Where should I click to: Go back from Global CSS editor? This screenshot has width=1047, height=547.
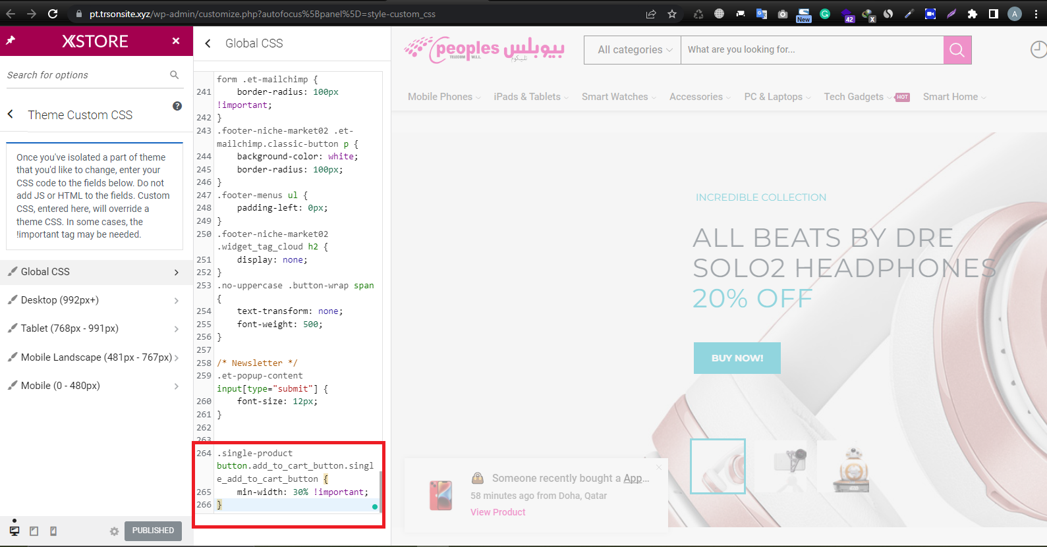pyautogui.click(x=208, y=43)
